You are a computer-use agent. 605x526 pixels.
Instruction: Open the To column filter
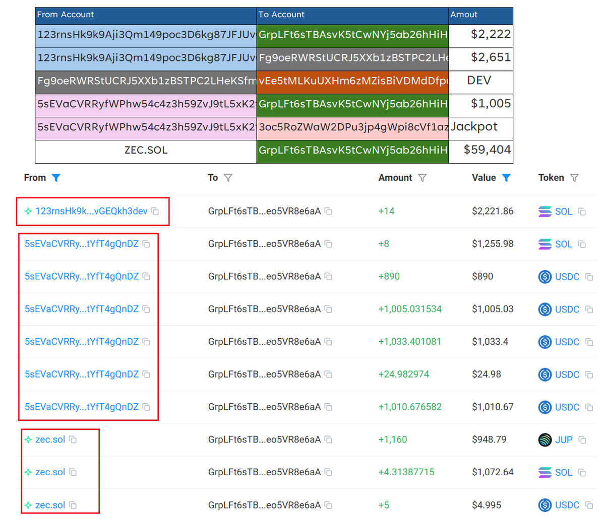point(228,178)
